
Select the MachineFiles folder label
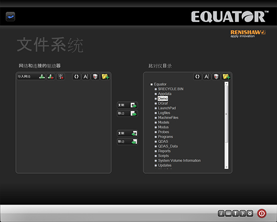pos(168,118)
